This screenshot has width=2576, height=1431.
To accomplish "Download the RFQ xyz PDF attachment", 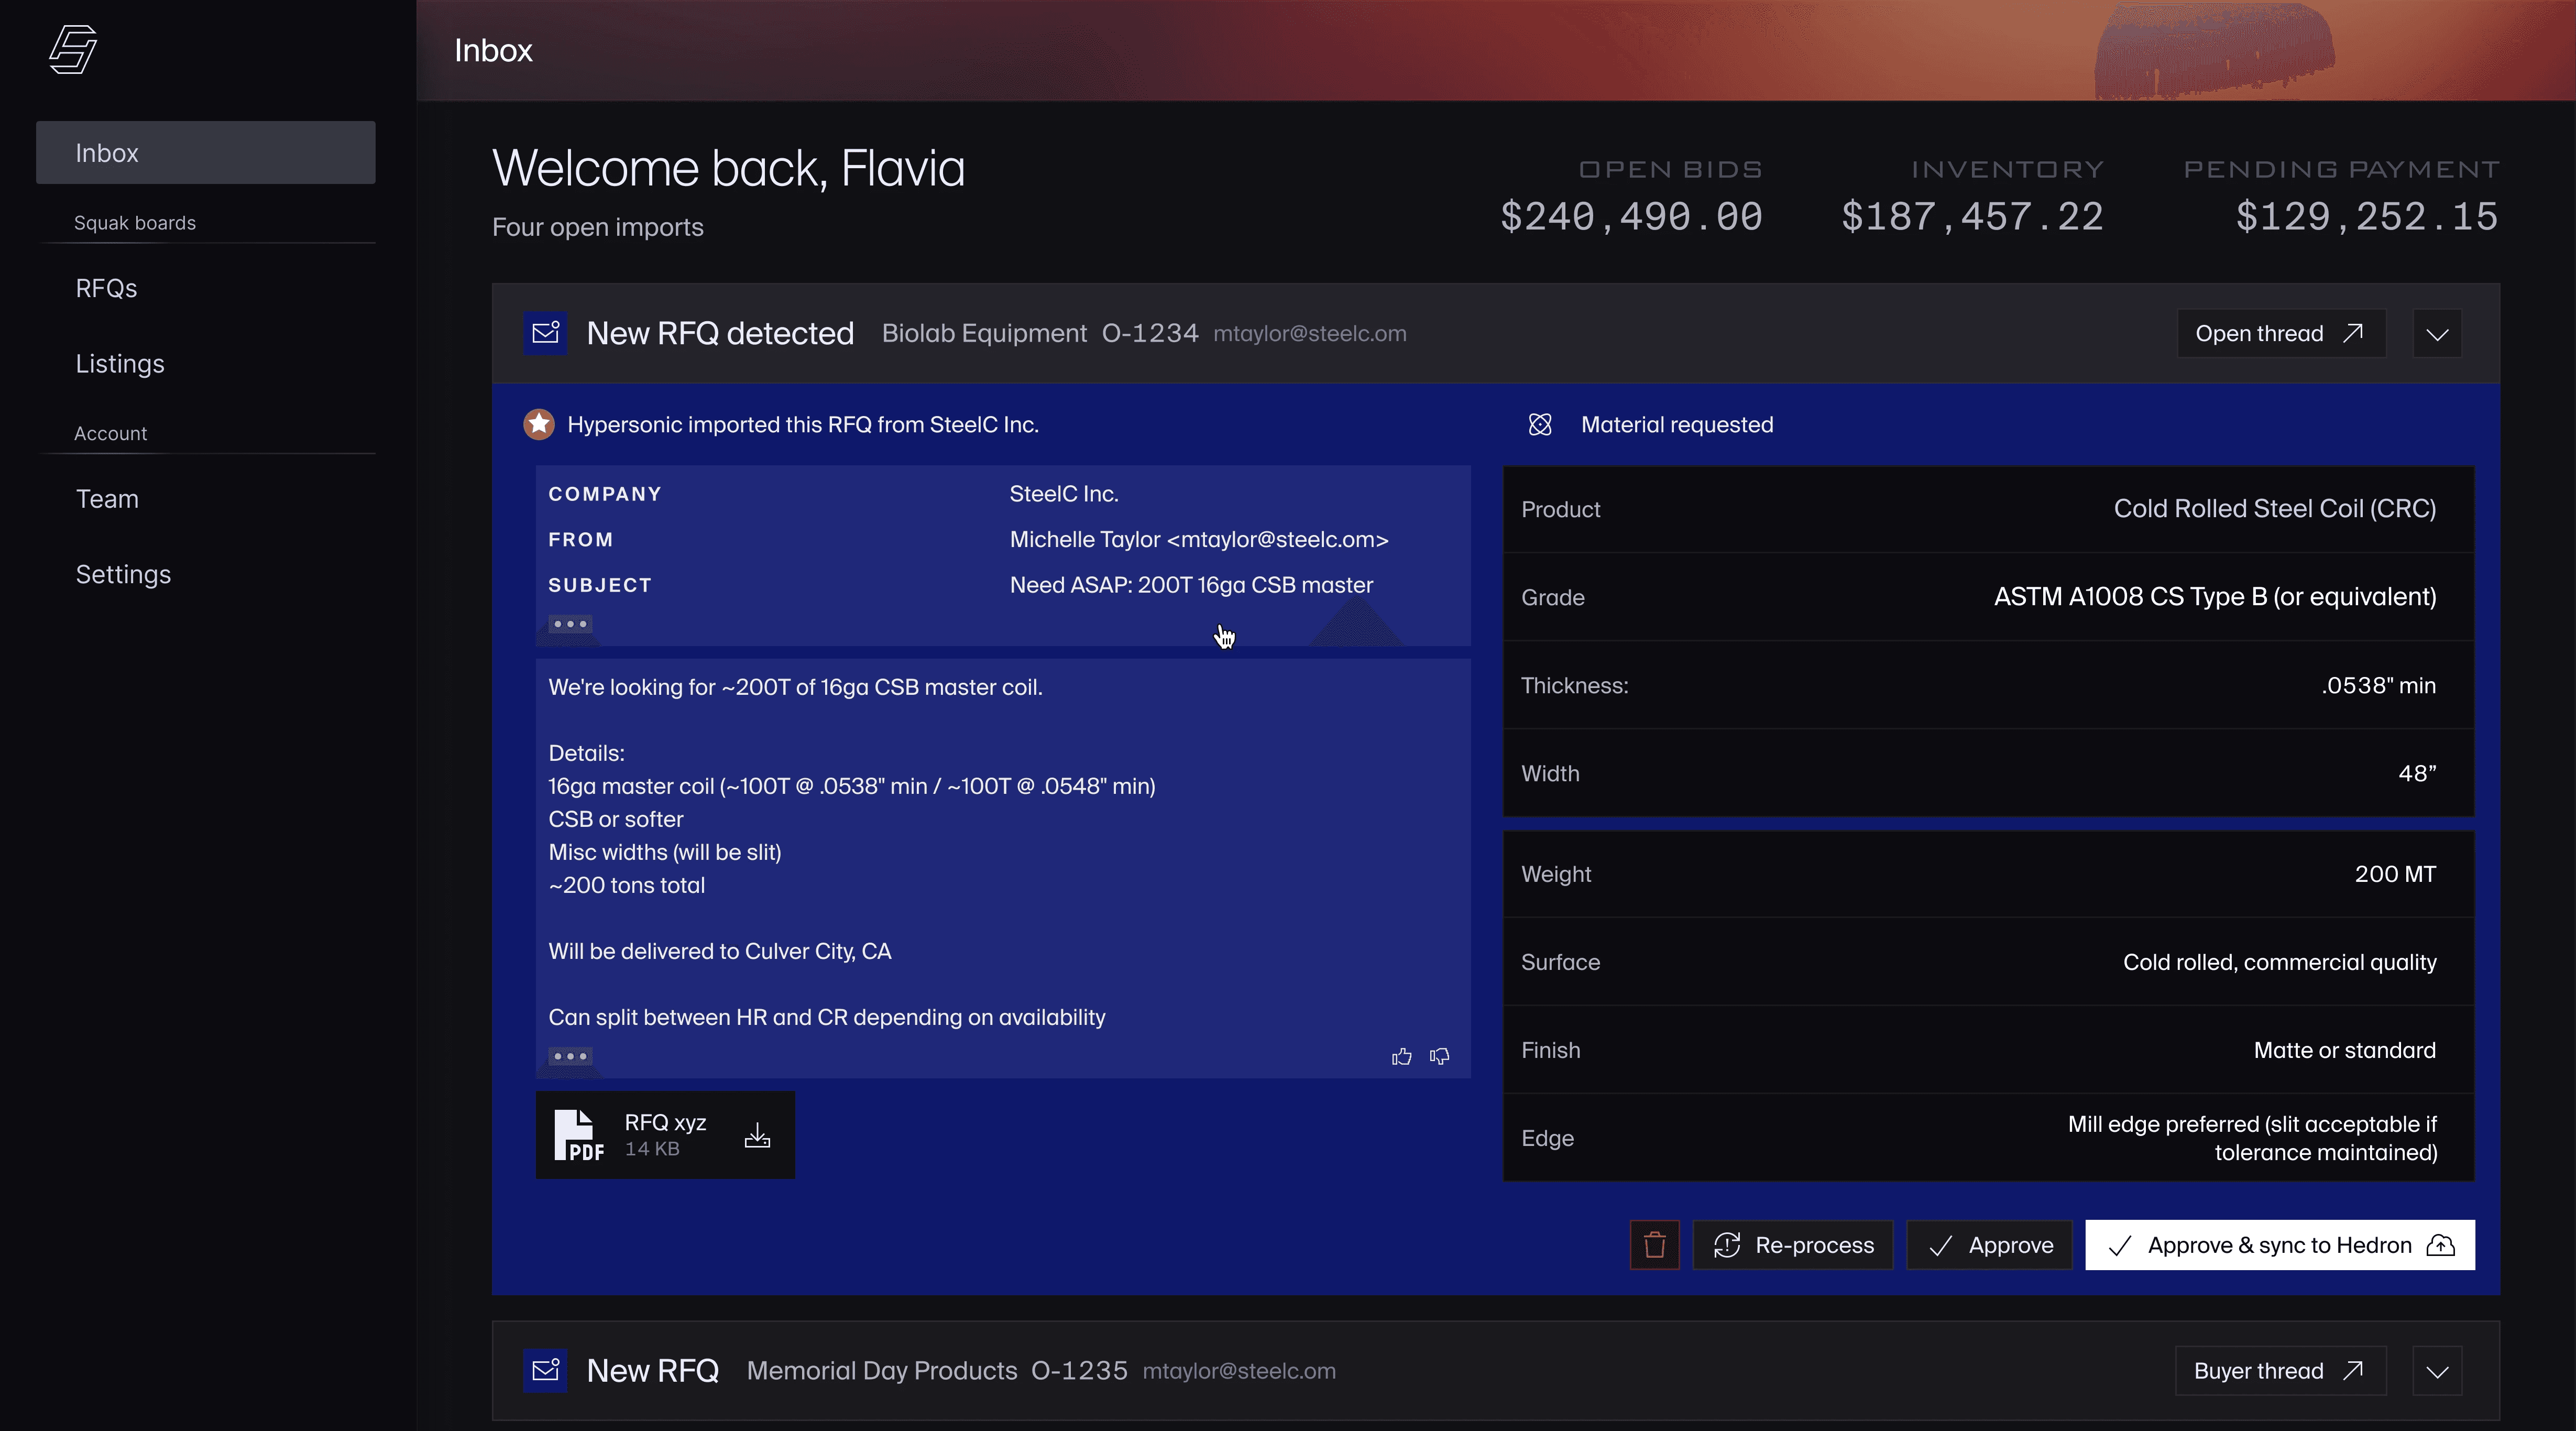I will [x=757, y=1135].
